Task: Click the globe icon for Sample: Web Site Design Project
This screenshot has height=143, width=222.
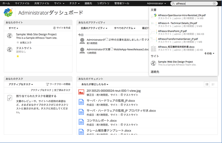Action: tap(10, 35)
